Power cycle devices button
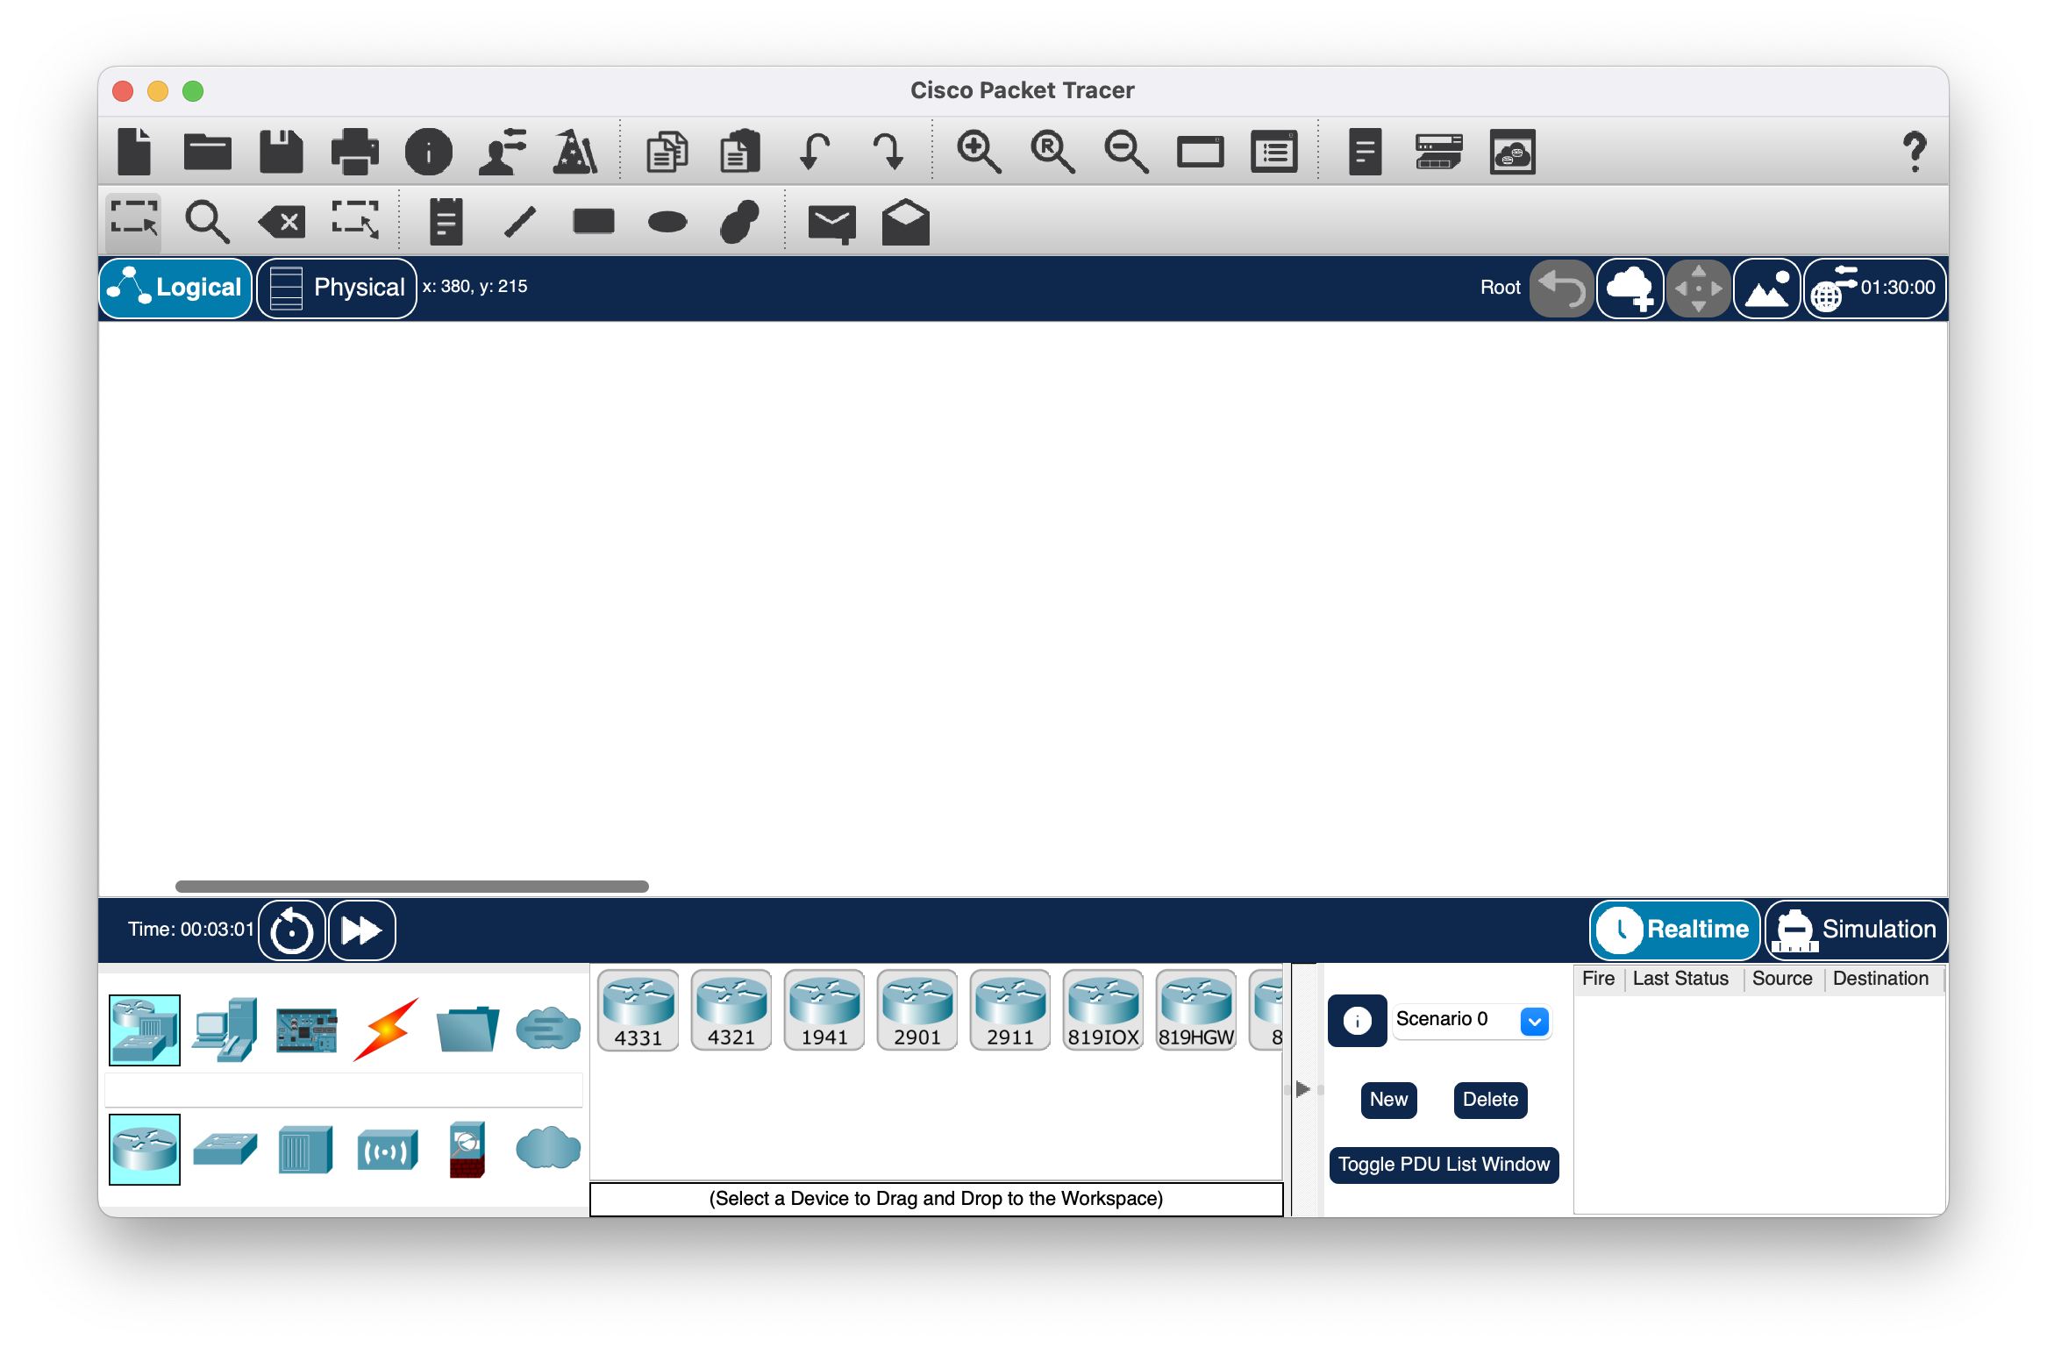Viewport: 2047px width, 1347px height. point(292,930)
